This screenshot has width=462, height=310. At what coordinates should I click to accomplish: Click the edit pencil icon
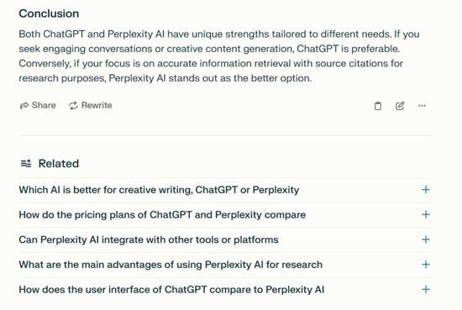pyautogui.click(x=400, y=106)
